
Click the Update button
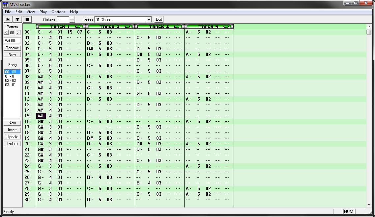[x=12, y=137]
